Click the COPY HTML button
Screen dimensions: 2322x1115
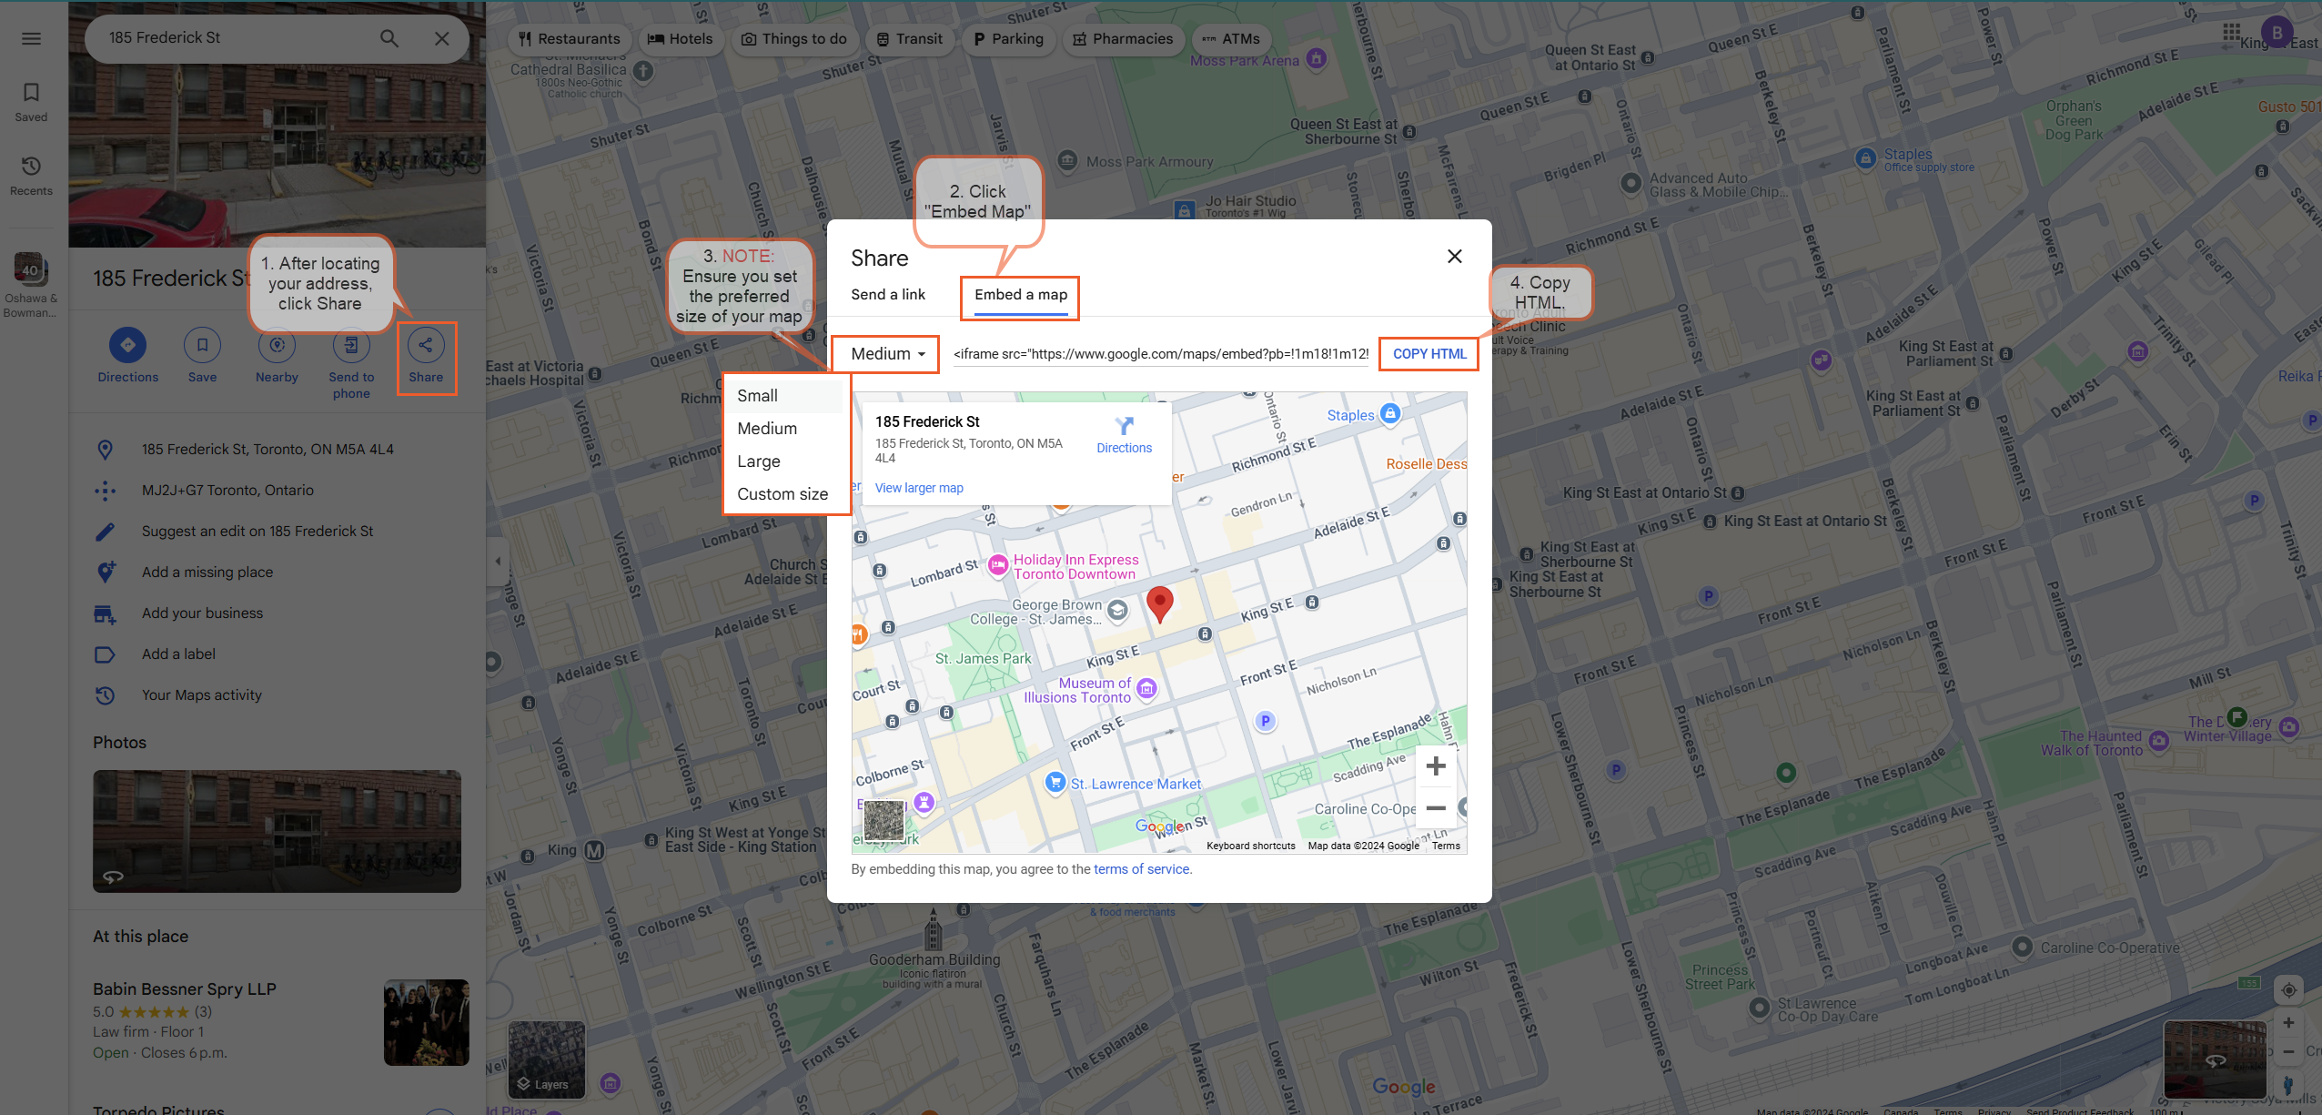coord(1429,354)
